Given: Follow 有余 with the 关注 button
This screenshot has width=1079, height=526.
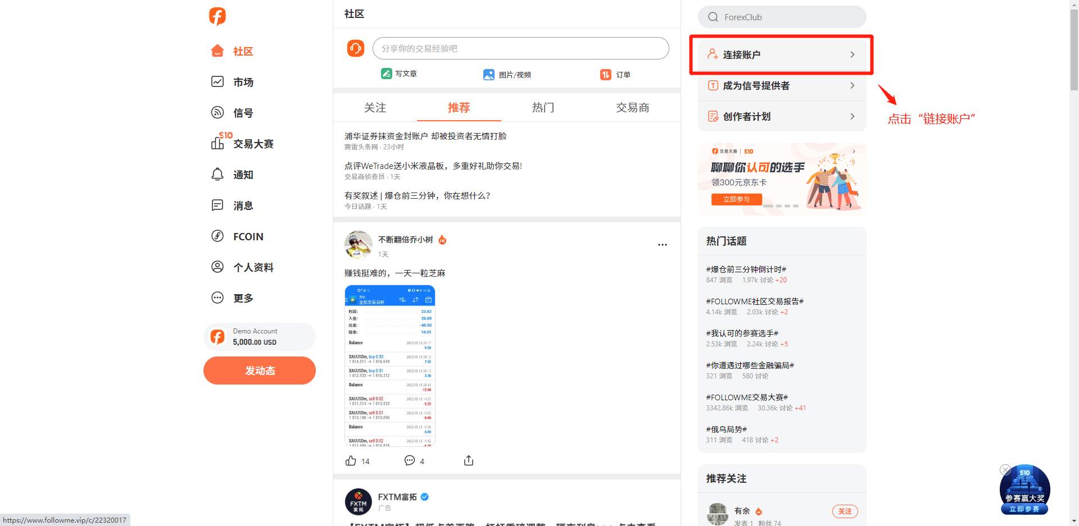Looking at the screenshot, I should pyautogui.click(x=845, y=511).
